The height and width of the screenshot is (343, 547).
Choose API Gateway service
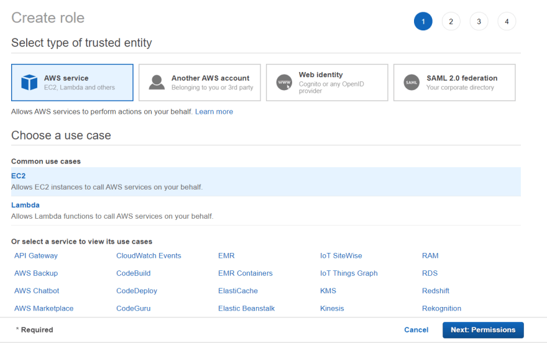coord(36,255)
